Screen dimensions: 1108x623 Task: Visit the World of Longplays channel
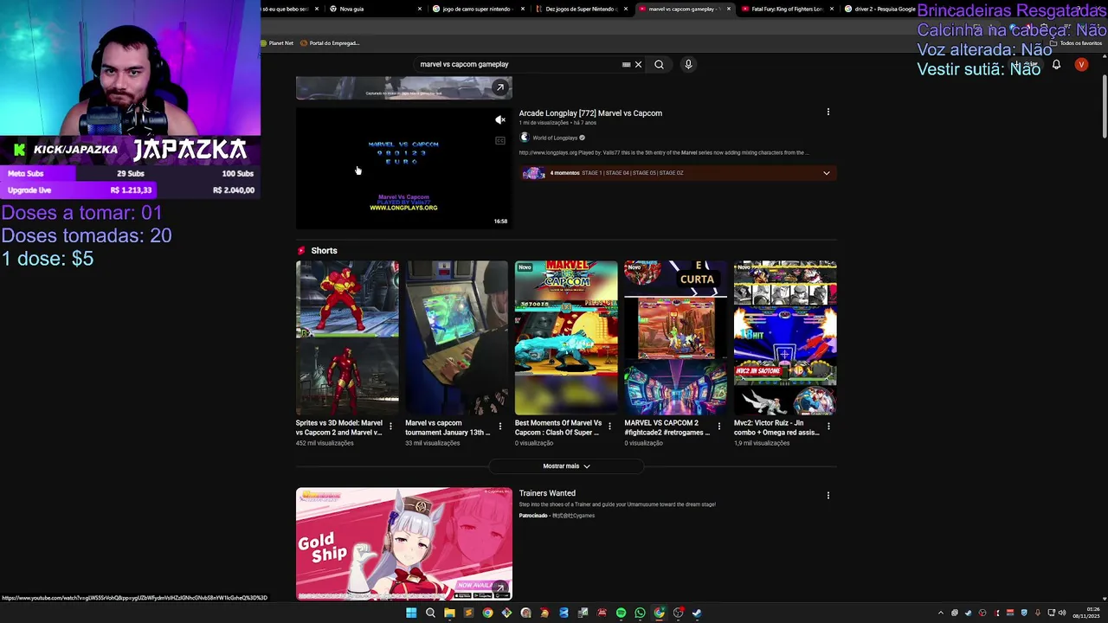click(555, 138)
